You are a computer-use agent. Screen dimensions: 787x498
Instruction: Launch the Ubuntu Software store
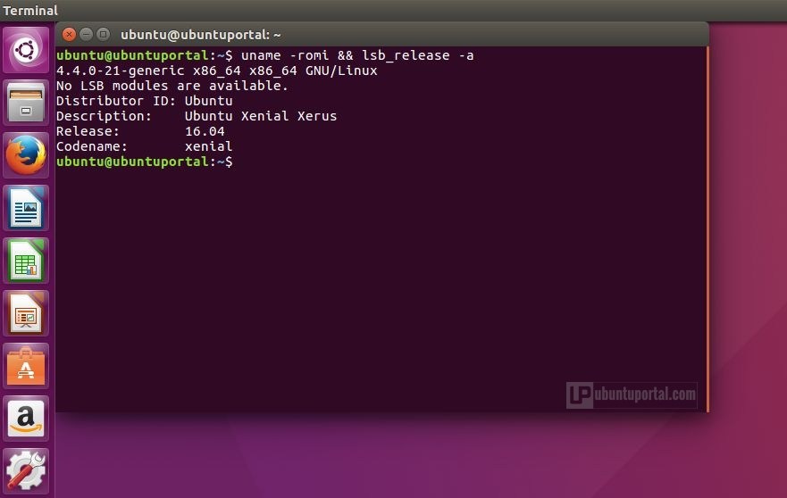point(26,366)
